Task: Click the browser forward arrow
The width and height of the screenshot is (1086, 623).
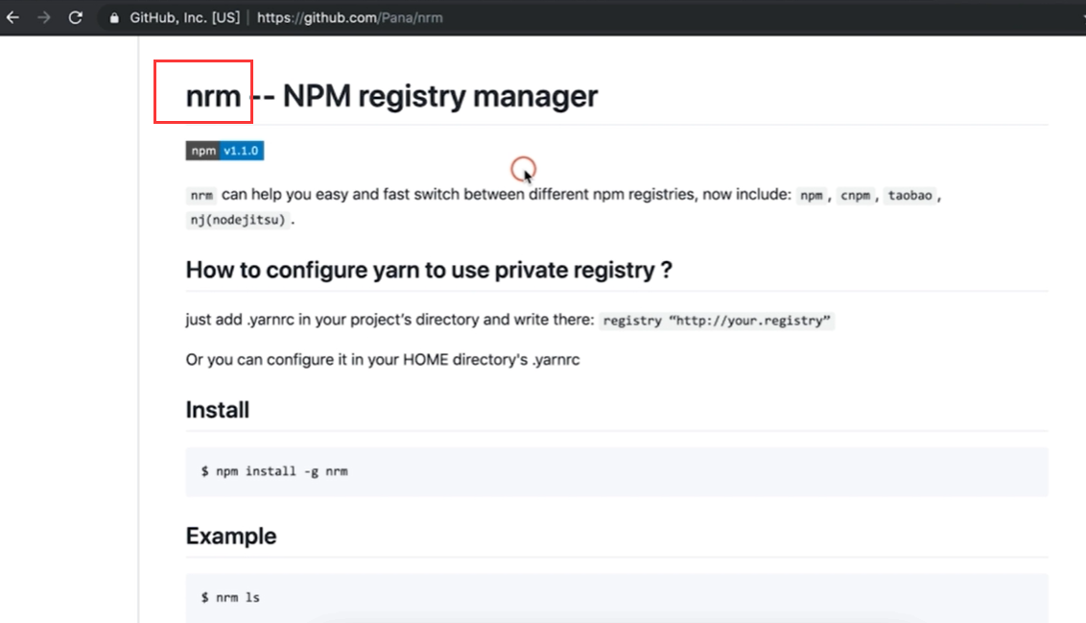Action: tap(44, 17)
